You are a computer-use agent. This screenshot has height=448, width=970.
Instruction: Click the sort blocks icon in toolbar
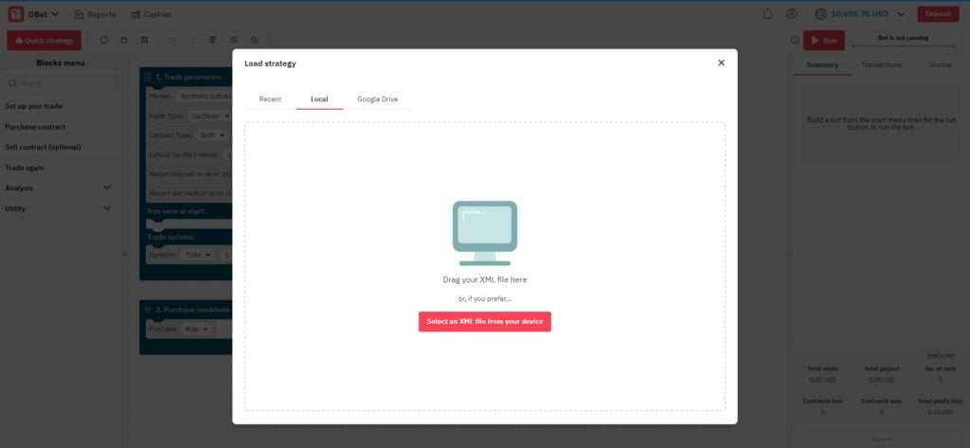(x=214, y=41)
